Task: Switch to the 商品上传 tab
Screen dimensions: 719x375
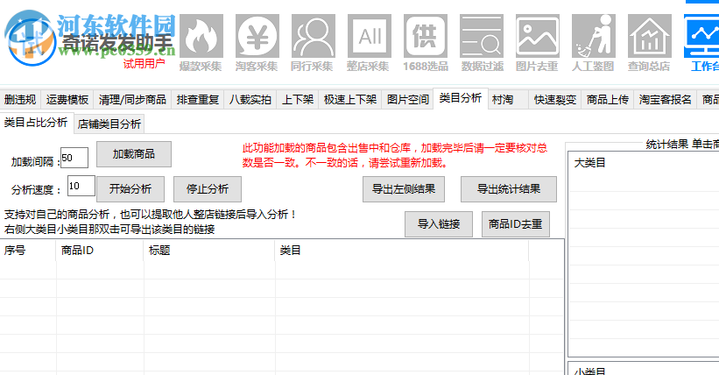Action: [x=608, y=100]
